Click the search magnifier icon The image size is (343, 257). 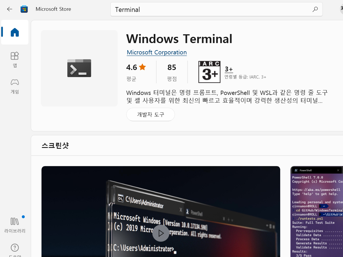[x=315, y=9]
